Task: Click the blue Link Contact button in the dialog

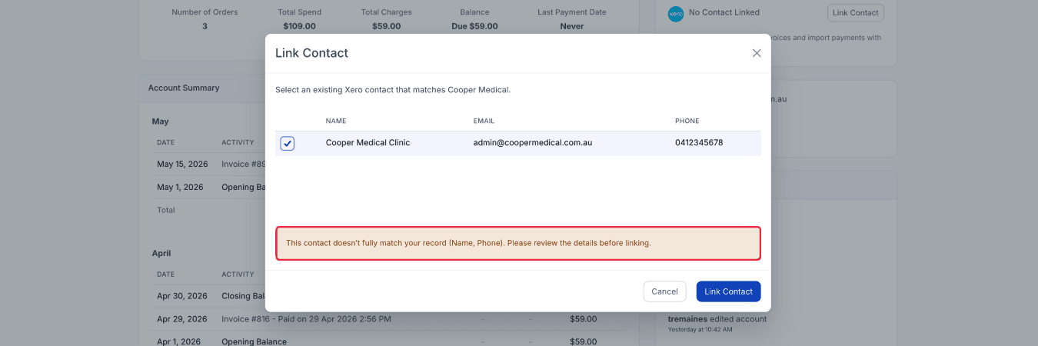Action: tap(728, 291)
